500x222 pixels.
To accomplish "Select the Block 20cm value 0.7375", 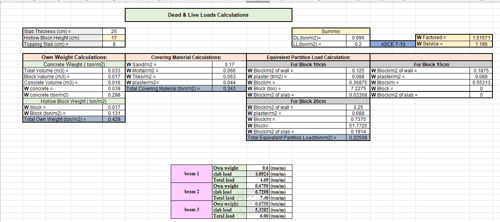I will coord(358,119).
